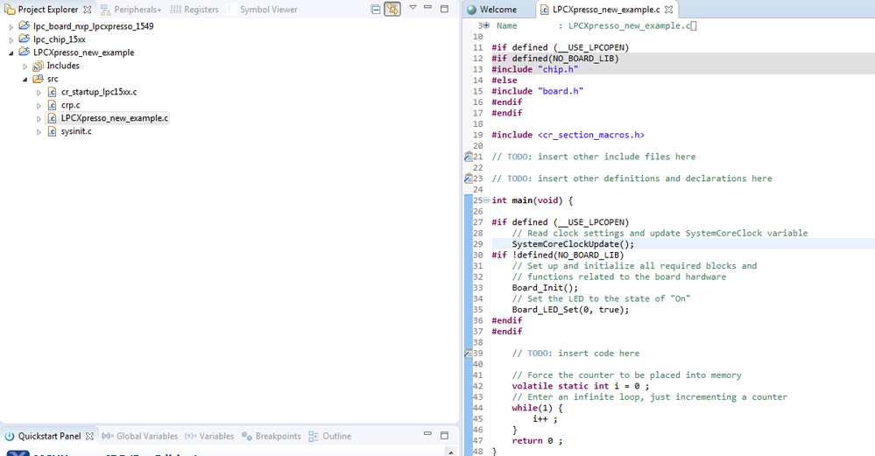Collapse main function fold at line 25
This screenshot has height=456, width=875.
487,200
